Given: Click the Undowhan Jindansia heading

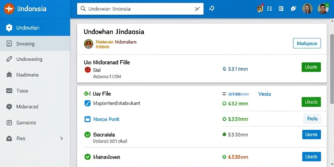Looking at the screenshot, I should (114, 32).
